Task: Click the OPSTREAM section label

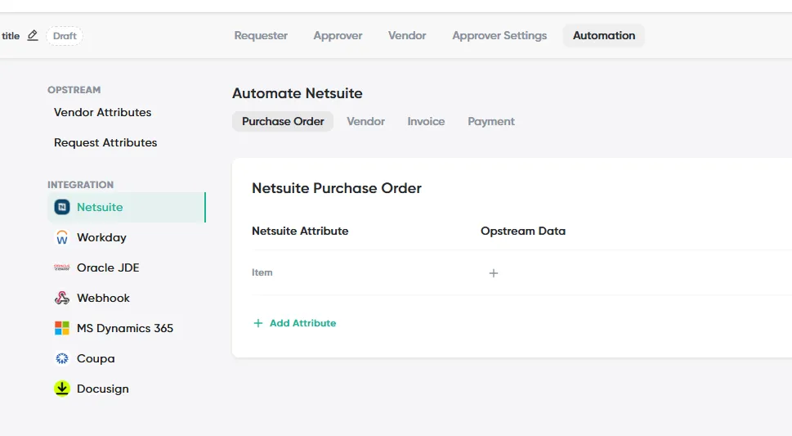Action: click(x=74, y=89)
